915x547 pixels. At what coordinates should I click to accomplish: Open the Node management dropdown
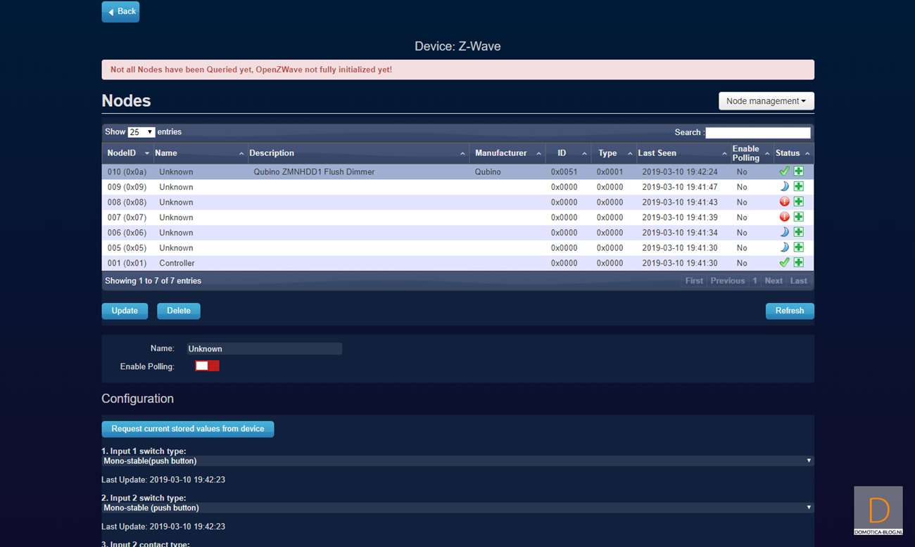(766, 101)
